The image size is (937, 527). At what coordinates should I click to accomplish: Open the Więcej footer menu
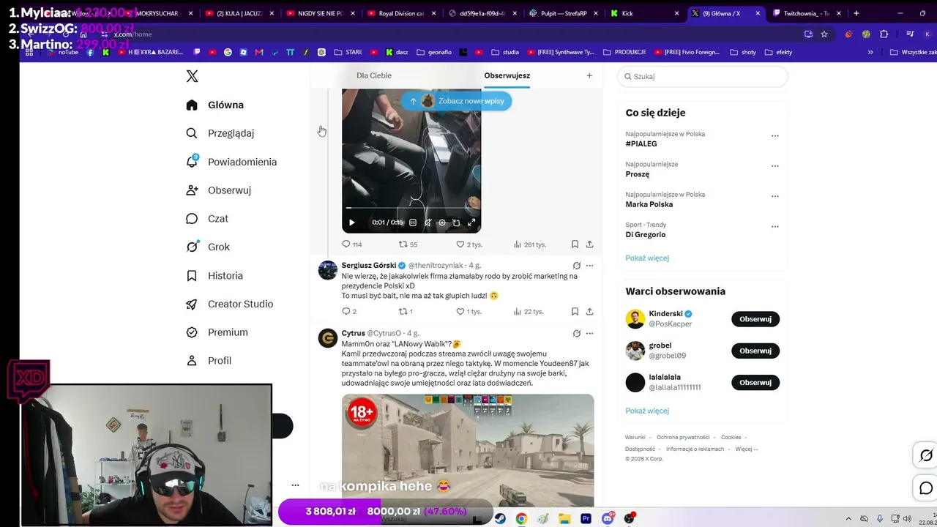point(747,449)
